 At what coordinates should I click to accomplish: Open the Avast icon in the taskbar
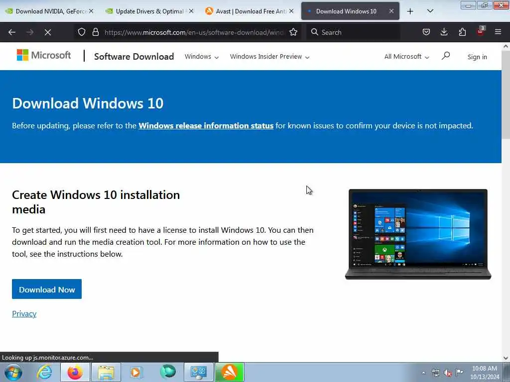point(229,372)
